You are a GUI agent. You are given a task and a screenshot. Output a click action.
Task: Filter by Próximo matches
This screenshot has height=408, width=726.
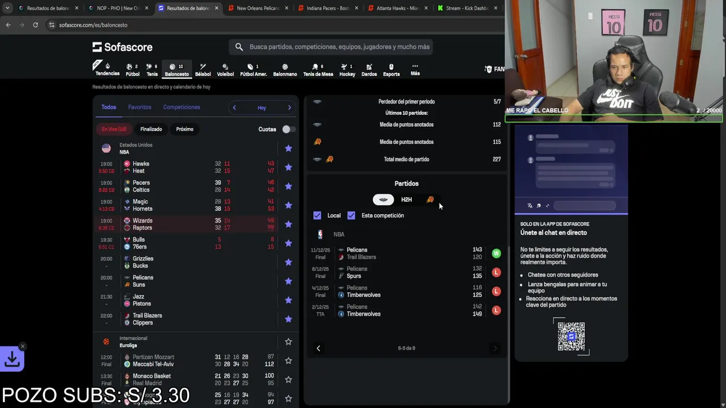184,129
